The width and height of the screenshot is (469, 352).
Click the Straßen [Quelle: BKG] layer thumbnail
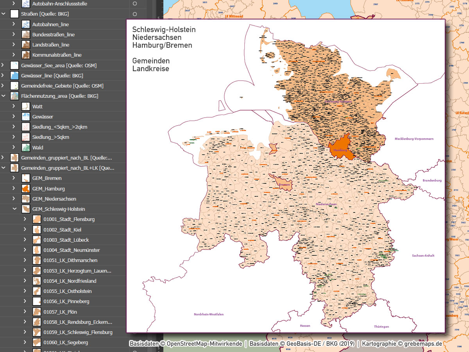pos(14,14)
